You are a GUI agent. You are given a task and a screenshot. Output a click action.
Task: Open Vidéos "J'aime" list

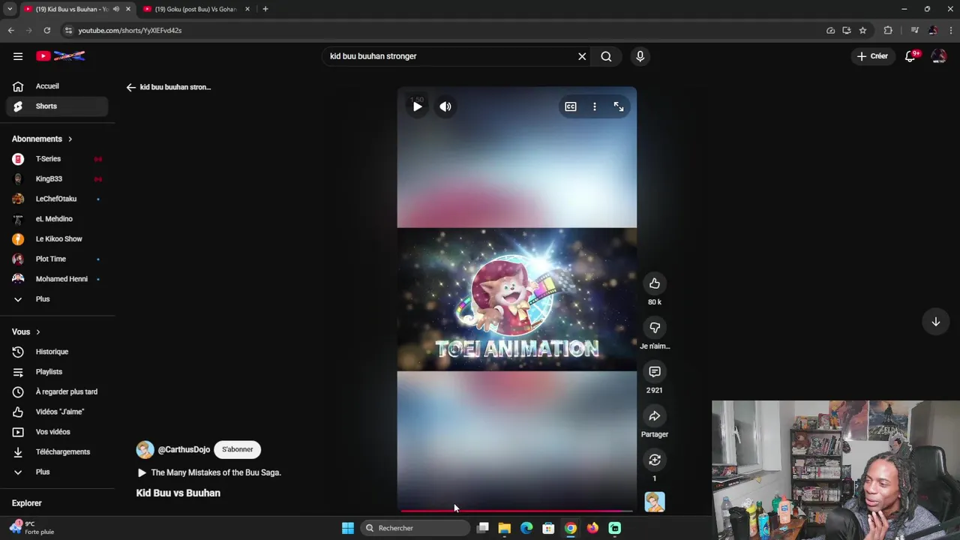57,412
